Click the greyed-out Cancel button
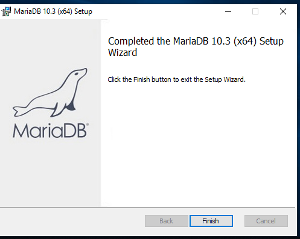300x239 pixels. tap(266, 221)
